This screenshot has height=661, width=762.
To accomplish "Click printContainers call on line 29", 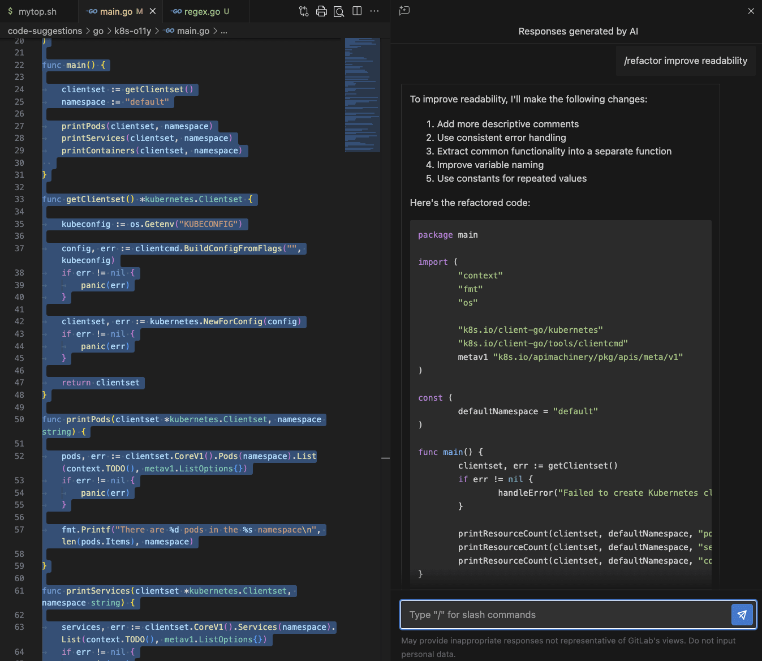I will [152, 151].
